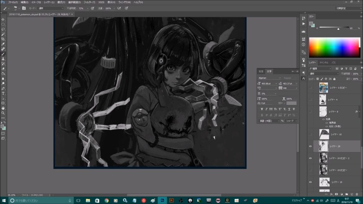Add a layer style using the fx button
The width and height of the screenshot is (363, 204).
point(332,194)
